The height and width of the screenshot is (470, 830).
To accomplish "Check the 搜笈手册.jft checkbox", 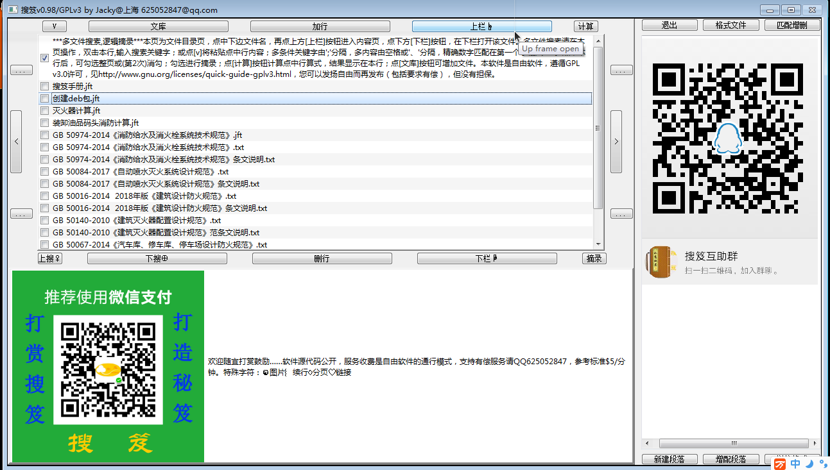I will pos(44,86).
